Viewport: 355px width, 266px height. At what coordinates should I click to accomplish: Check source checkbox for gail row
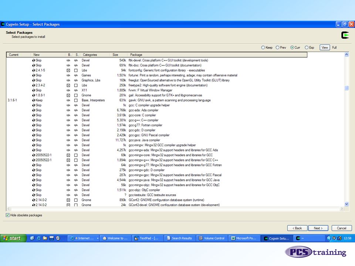(x=76, y=95)
